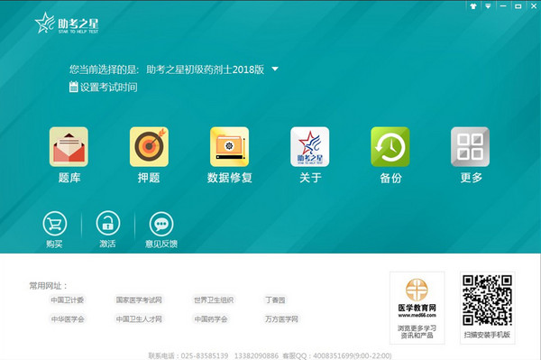This screenshot has height=360, width=541.
Task: Open the 关于 about icon
Action: [310, 147]
